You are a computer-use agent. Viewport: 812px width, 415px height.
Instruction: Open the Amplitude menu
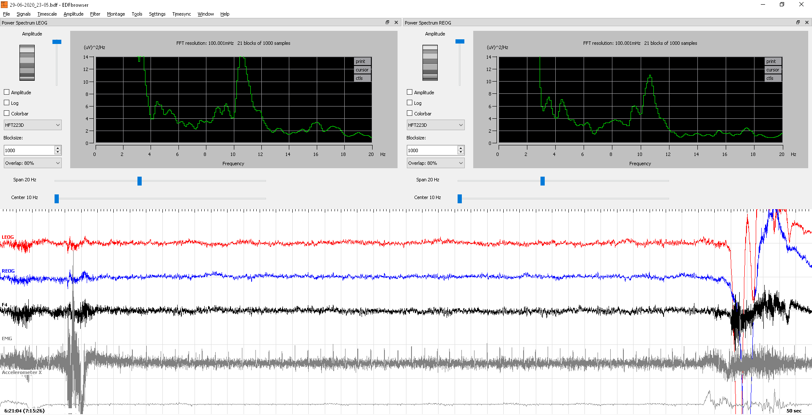[x=74, y=14]
